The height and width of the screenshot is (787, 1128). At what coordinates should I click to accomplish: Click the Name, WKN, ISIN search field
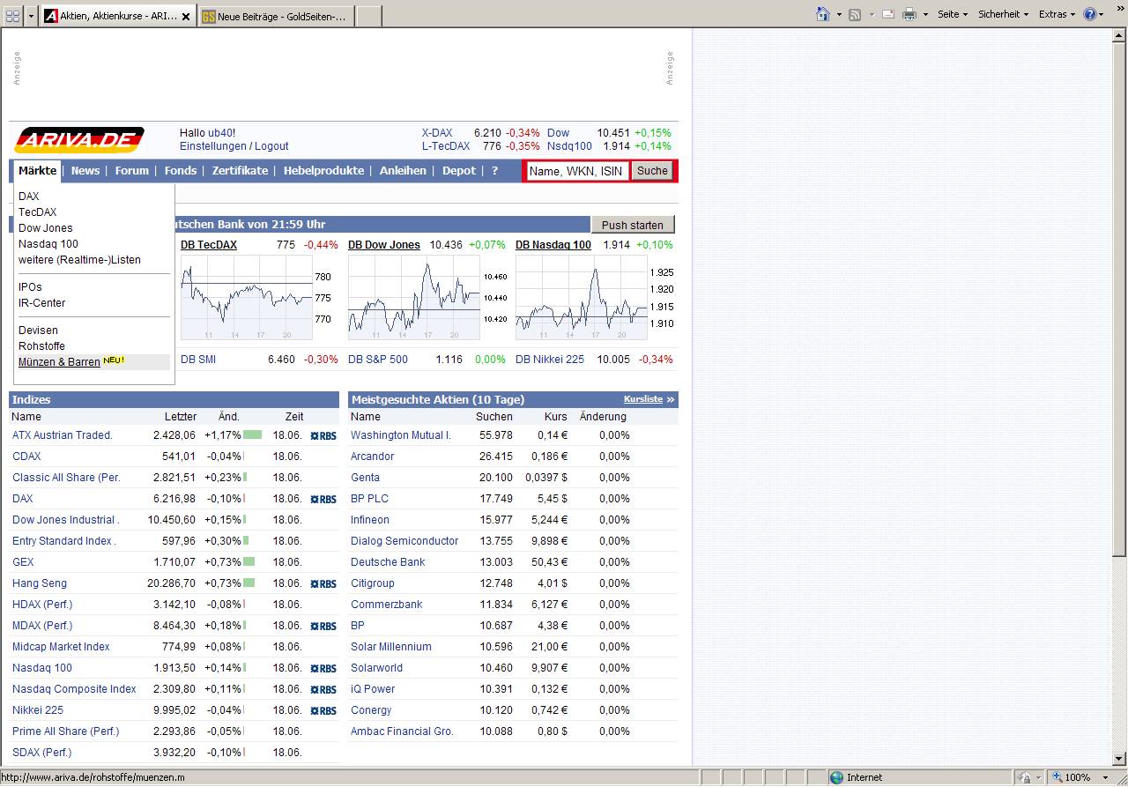click(x=576, y=171)
